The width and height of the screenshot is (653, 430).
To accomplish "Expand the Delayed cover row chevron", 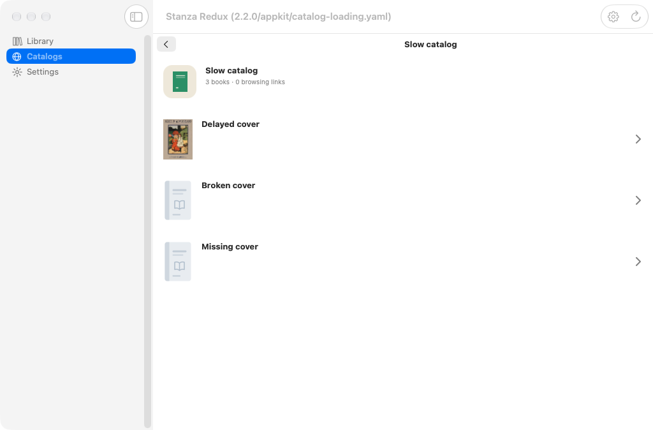I will point(638,139).
